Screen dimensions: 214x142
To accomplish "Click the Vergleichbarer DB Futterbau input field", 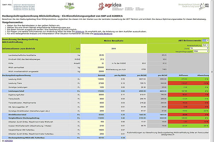I will pyautogui.click(x=95, y=130).
